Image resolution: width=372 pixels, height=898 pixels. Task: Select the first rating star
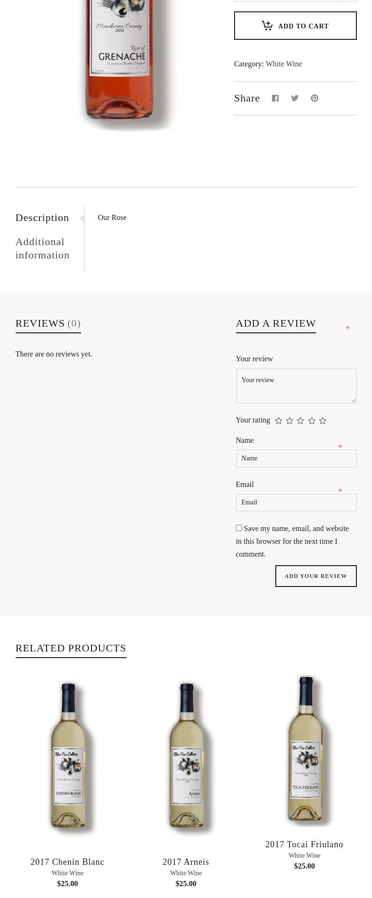[x=279, y=421]
